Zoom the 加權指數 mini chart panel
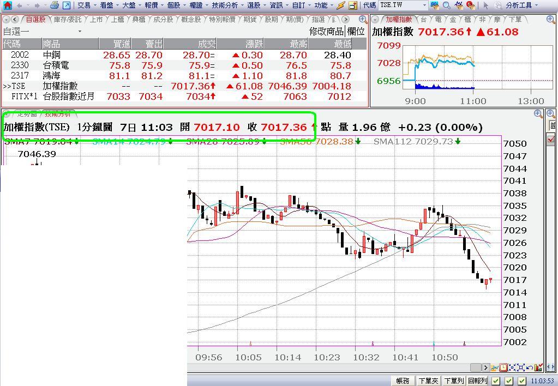558x386 pixels. [550, 20]
